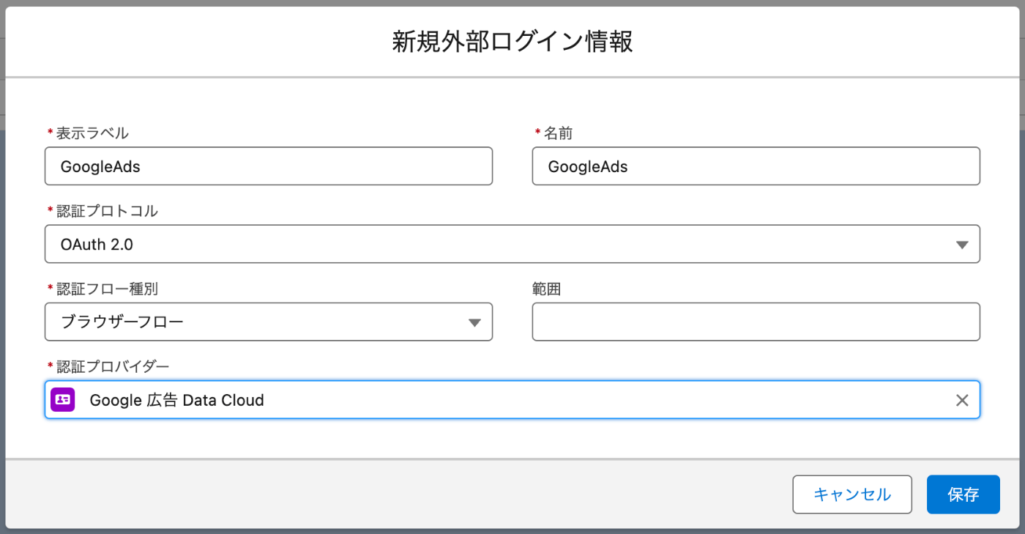Clear the Google 広告 Data Cloud selection
Image resolution: width=1025 pixels, height=534 pixels.
[962, 400]
